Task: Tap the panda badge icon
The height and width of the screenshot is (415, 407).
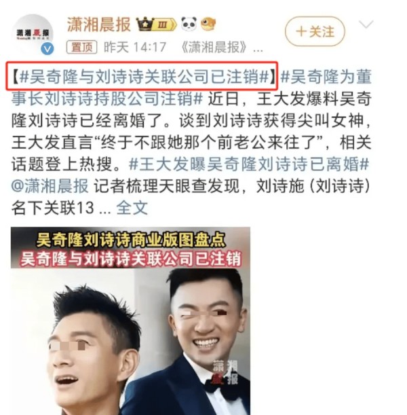Action: [189, 24]
